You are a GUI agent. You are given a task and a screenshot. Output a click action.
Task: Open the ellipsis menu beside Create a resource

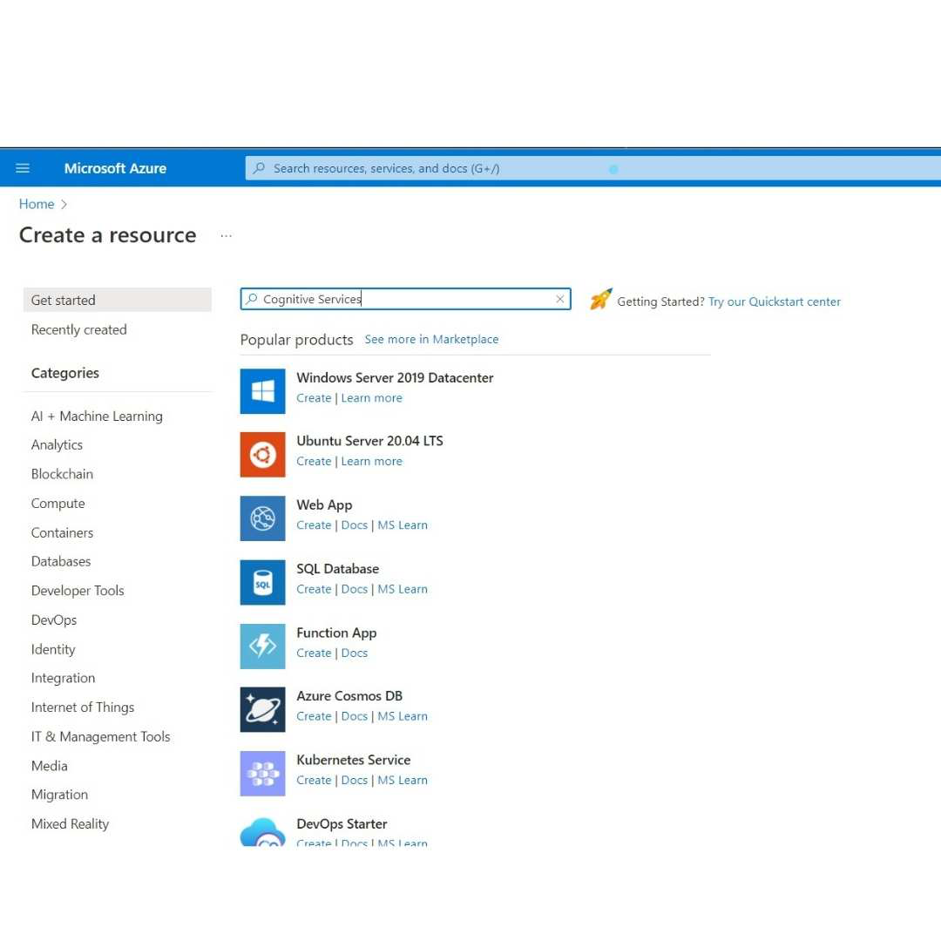click(226, 236)
